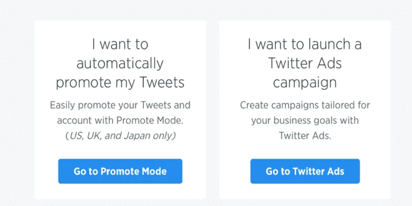Select the '(US, UK, and Japan only)' note
412x206 pixels.
[120, 136]
